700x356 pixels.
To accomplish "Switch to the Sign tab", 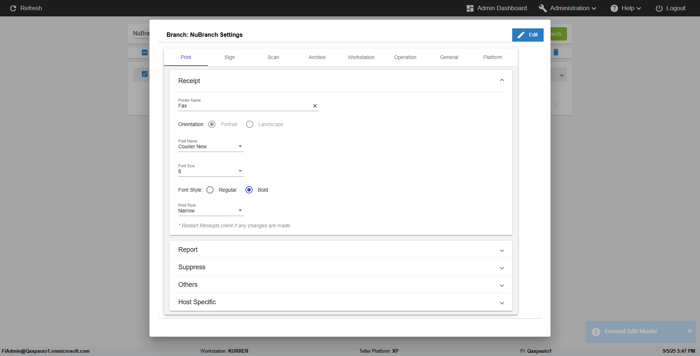I will (230, 57).
